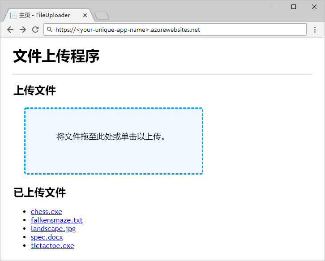
Task: Reload the page with the refresh icon
Action: (x=35, y=30)
